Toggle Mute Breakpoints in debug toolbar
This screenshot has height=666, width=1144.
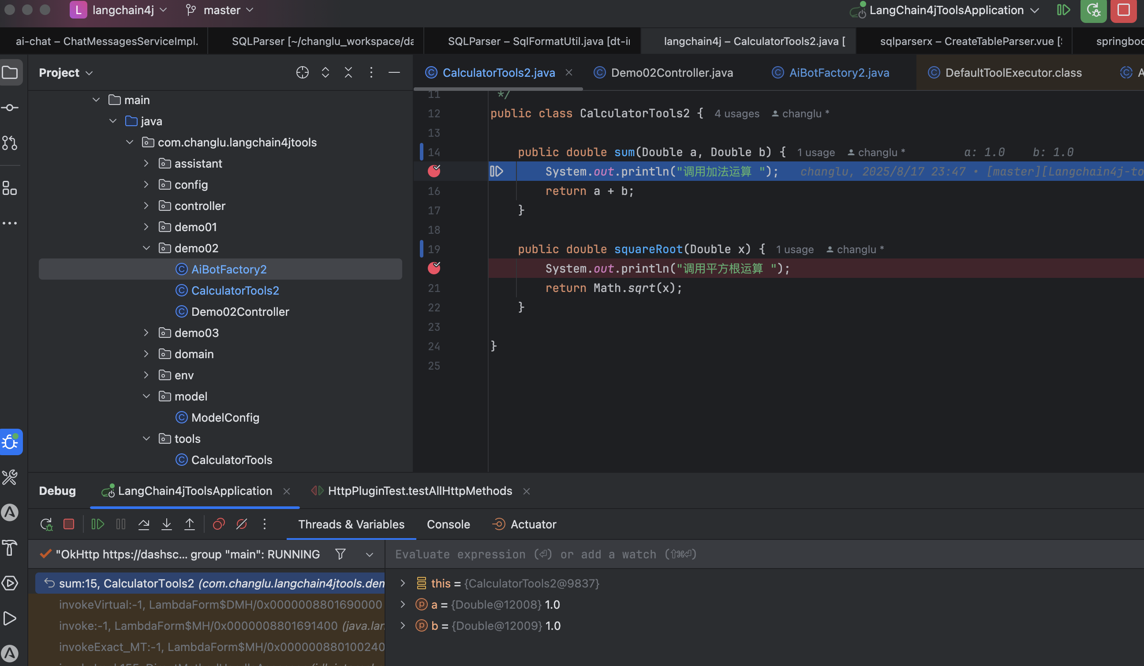tap(242, 524)
